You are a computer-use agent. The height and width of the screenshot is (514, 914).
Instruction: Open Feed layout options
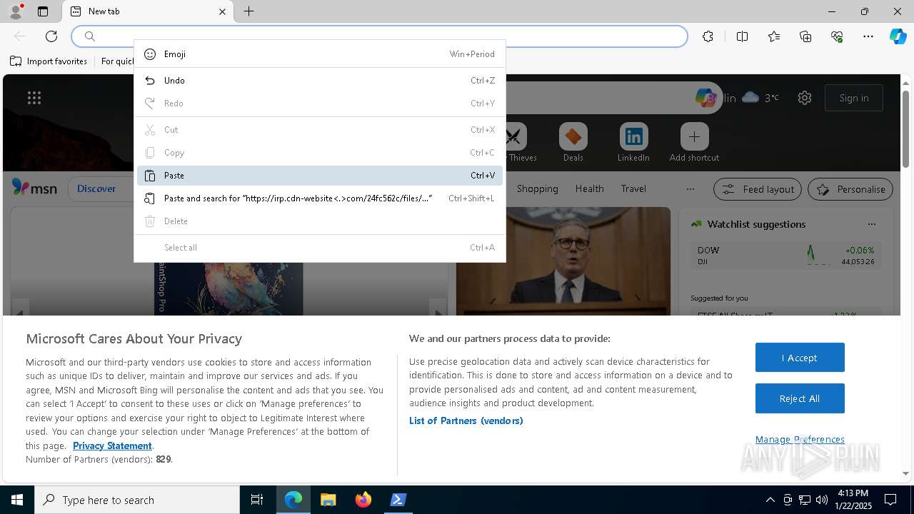[x=758, y=189]
